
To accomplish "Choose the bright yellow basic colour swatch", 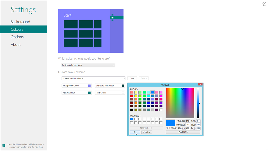I will [x=136, y=96].
